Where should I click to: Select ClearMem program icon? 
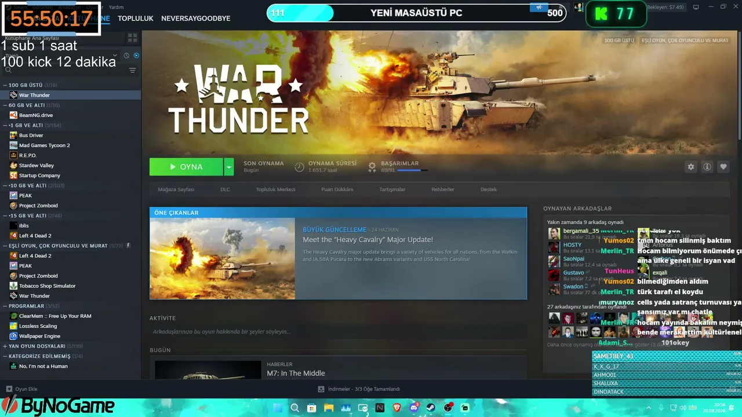(x=14, y=316)
